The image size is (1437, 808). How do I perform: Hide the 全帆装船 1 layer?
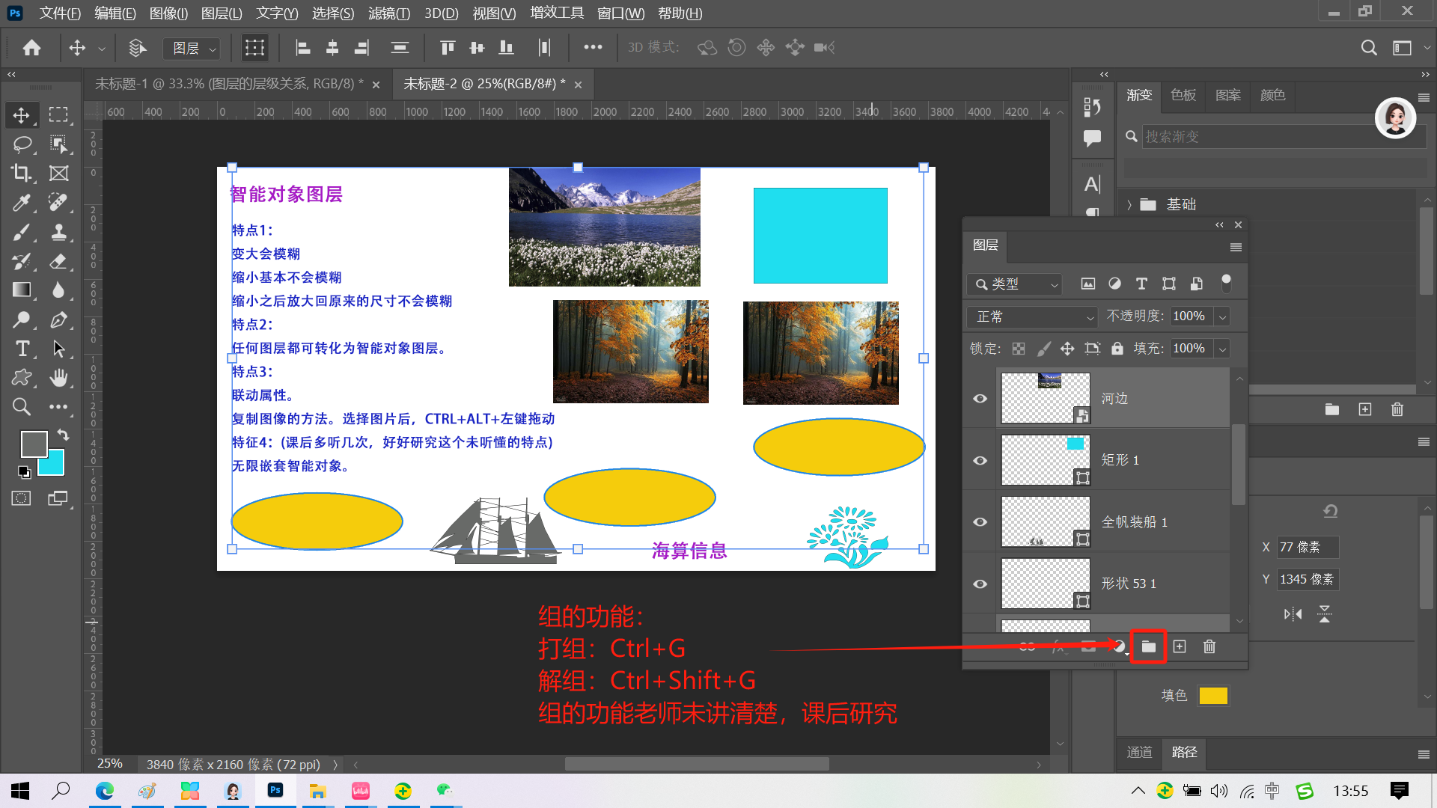coord(980,521)
